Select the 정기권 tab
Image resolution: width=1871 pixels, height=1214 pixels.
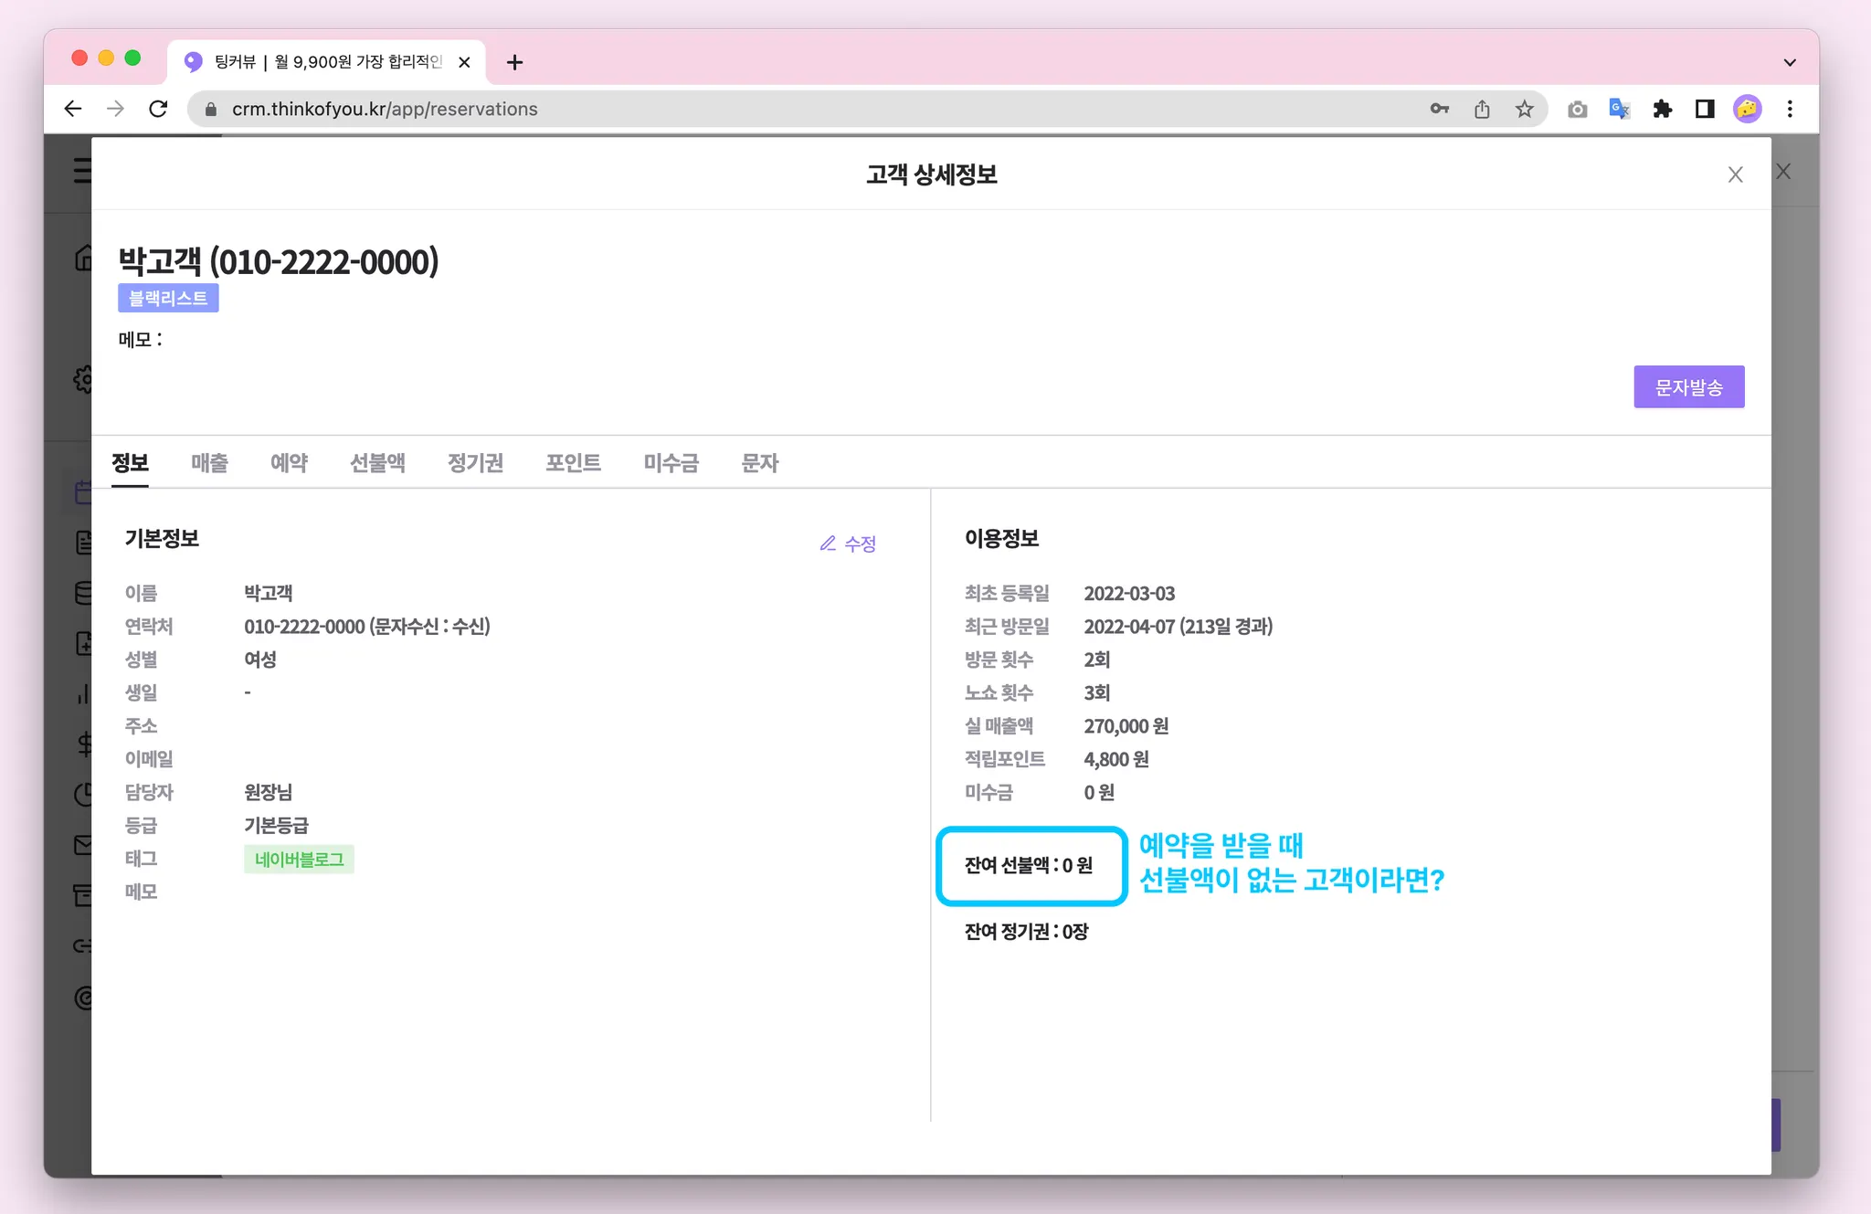[x=475, y=463]
